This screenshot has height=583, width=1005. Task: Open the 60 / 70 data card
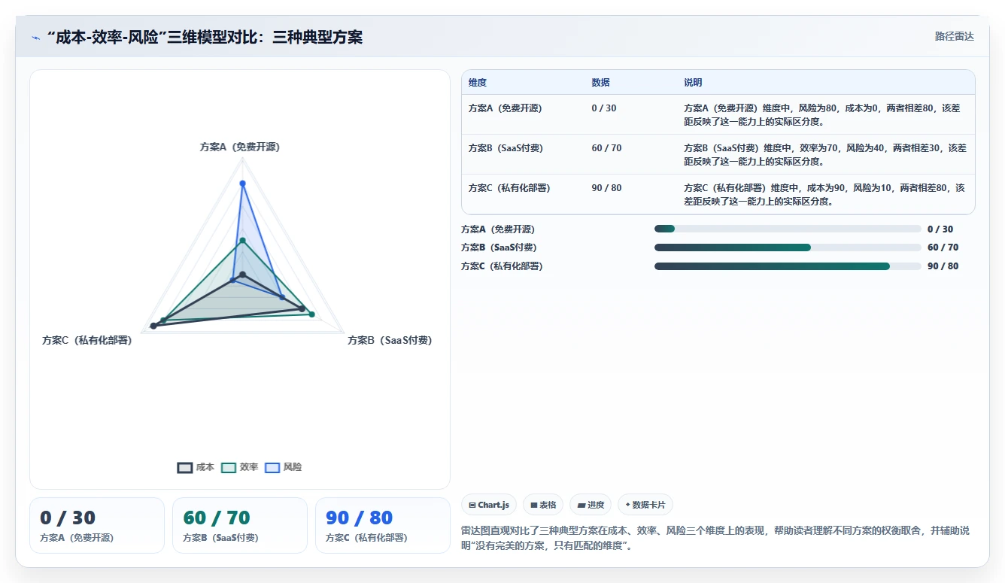point(240,525)
